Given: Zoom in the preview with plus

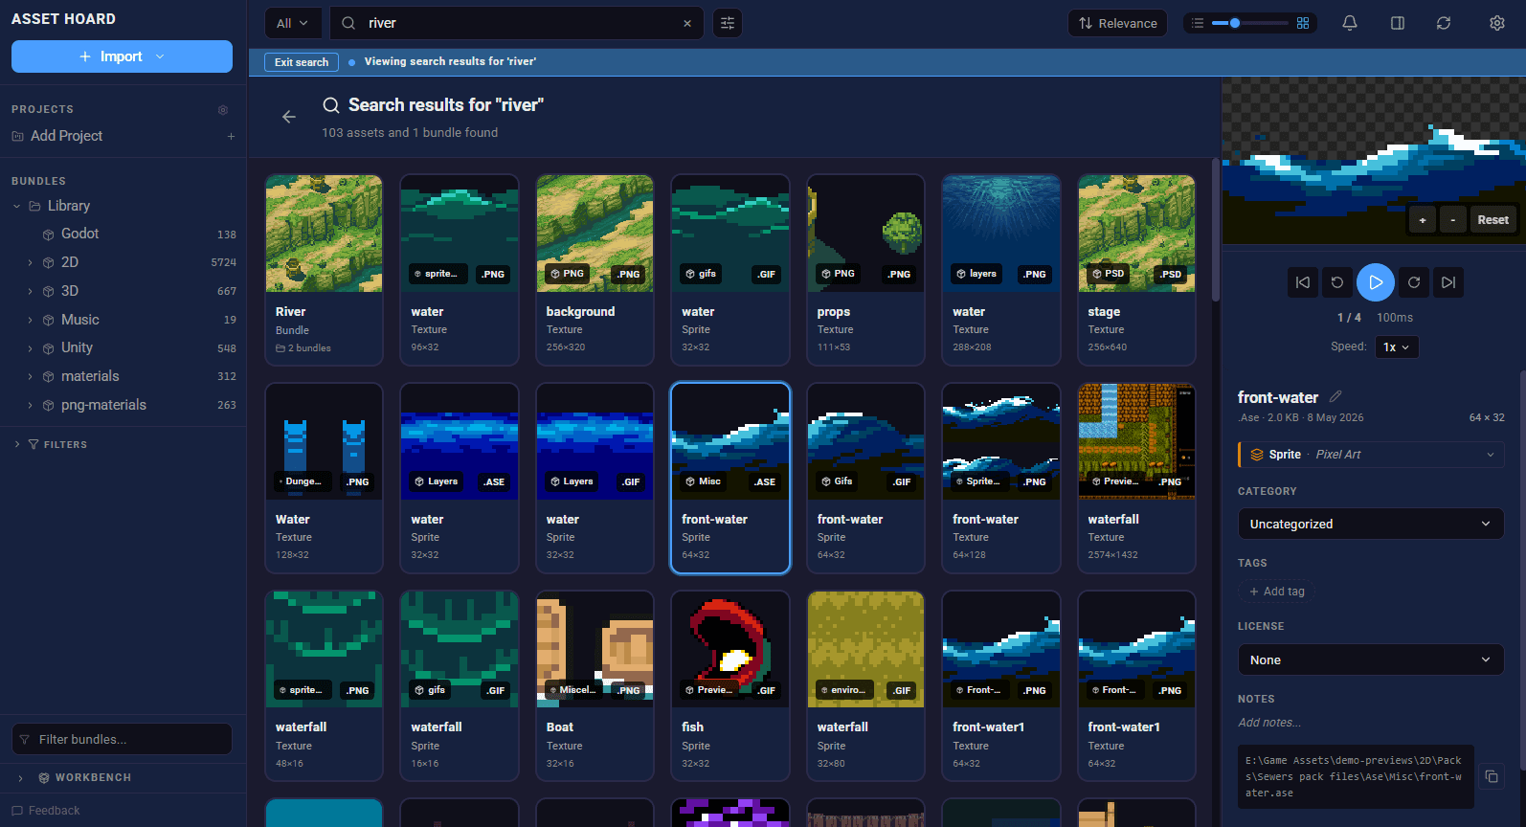Looking at the screenshot, I should coord(1423,220).
